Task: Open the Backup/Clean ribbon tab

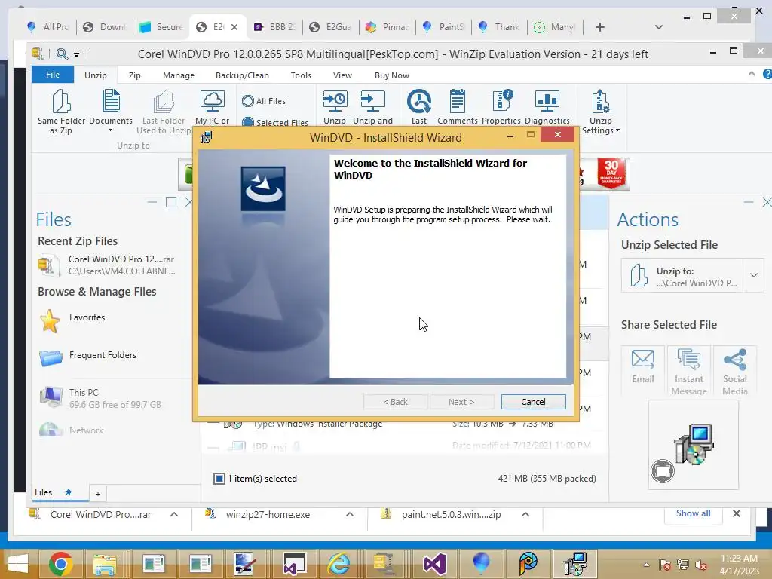Action: 242,75
